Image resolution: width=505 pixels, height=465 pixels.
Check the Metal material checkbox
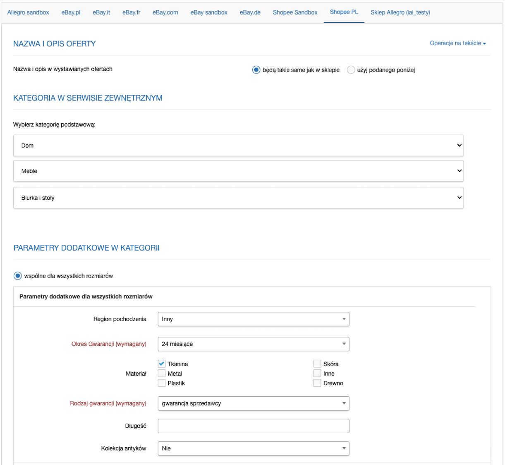[162, 373]
